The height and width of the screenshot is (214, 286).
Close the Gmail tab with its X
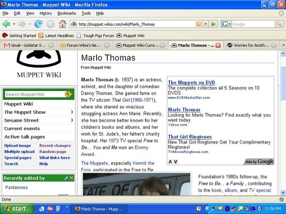pos(51,45)
